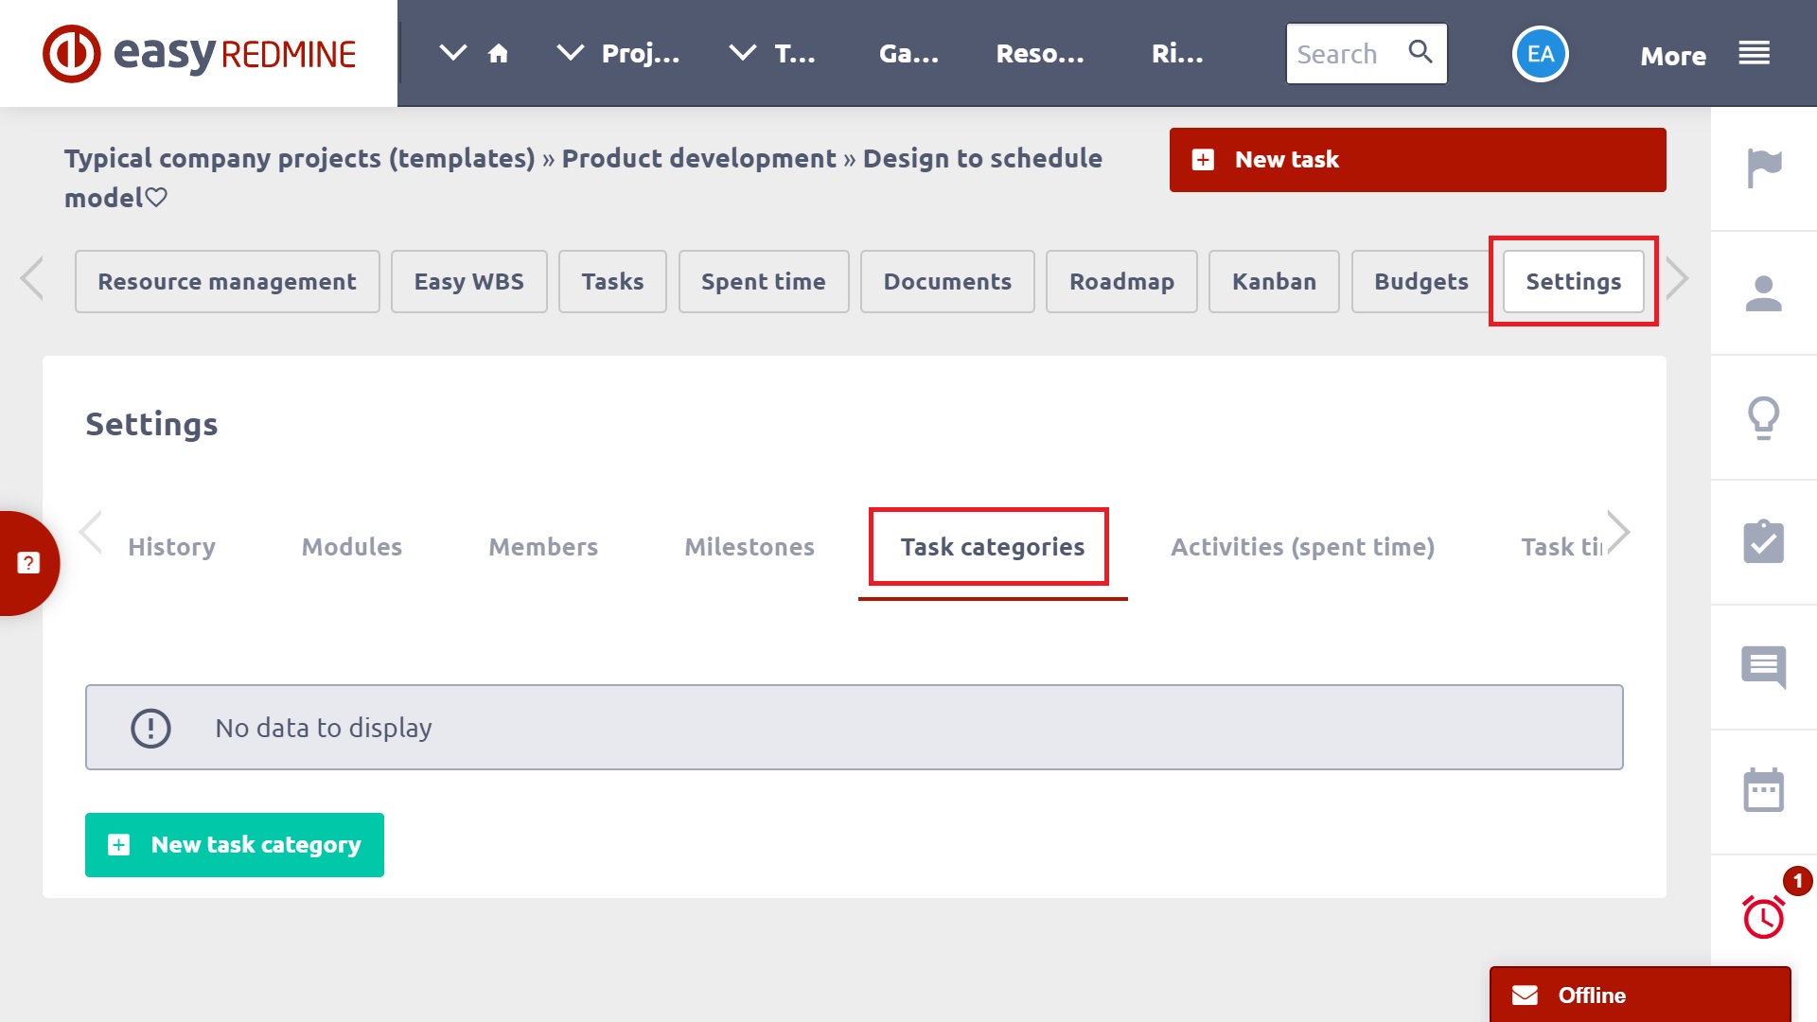This screenshot has height=1022, width=1817.
Task: Select the lightbulb ideas icon
Action: tap(1762, 419)
